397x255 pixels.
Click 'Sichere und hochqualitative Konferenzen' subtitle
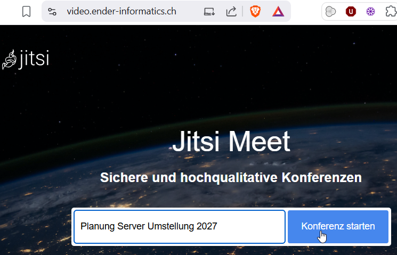pyautogui.click(x=231, y=177)
